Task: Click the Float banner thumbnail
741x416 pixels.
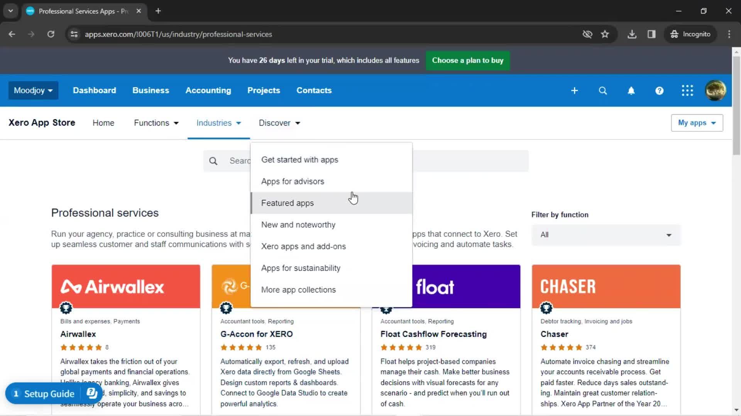Action: [x=466, y=287]
